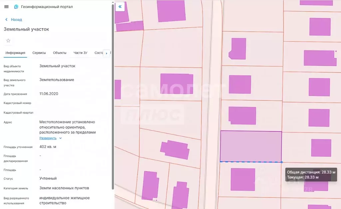Click the Кадастровый номер label

pos(17,103)
